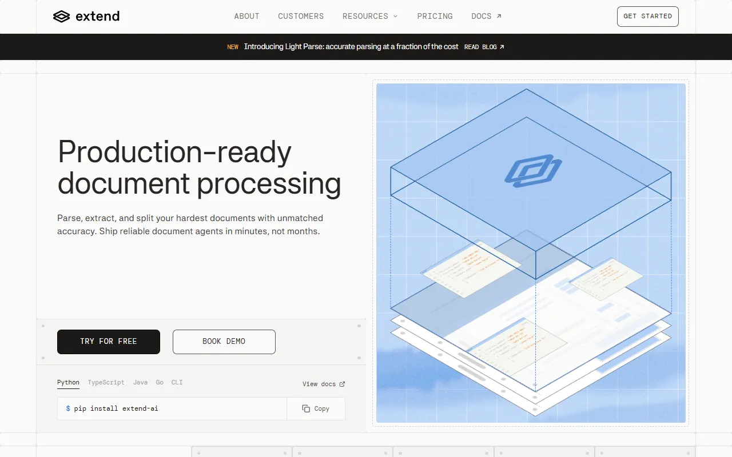Click the Try For Free button

pyautogui.click(x=109, y=342)
